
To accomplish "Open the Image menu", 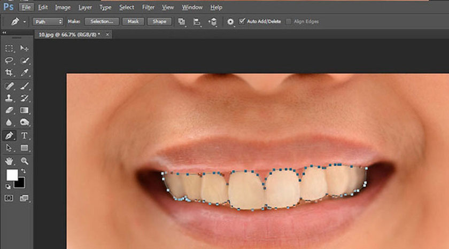I will pos(63,7).
